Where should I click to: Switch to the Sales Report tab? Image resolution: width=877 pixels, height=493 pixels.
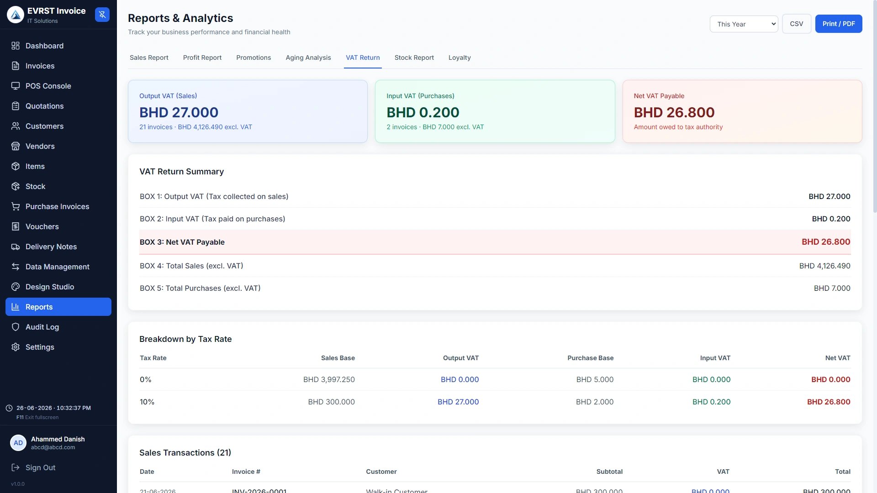coord(149,58)
